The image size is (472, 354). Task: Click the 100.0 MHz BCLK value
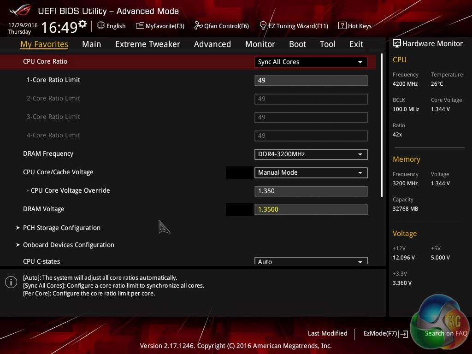tap(406, 109)
